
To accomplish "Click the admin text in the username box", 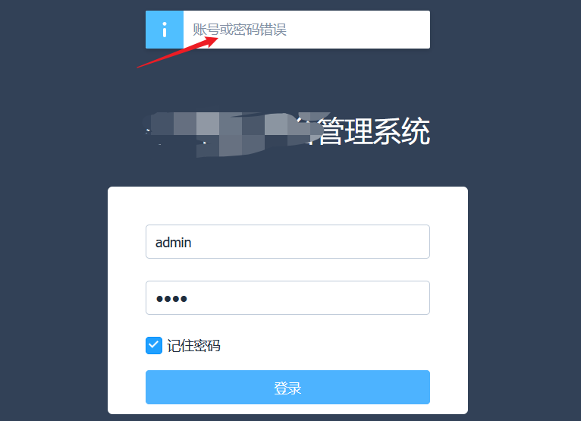I will (173, 243).
